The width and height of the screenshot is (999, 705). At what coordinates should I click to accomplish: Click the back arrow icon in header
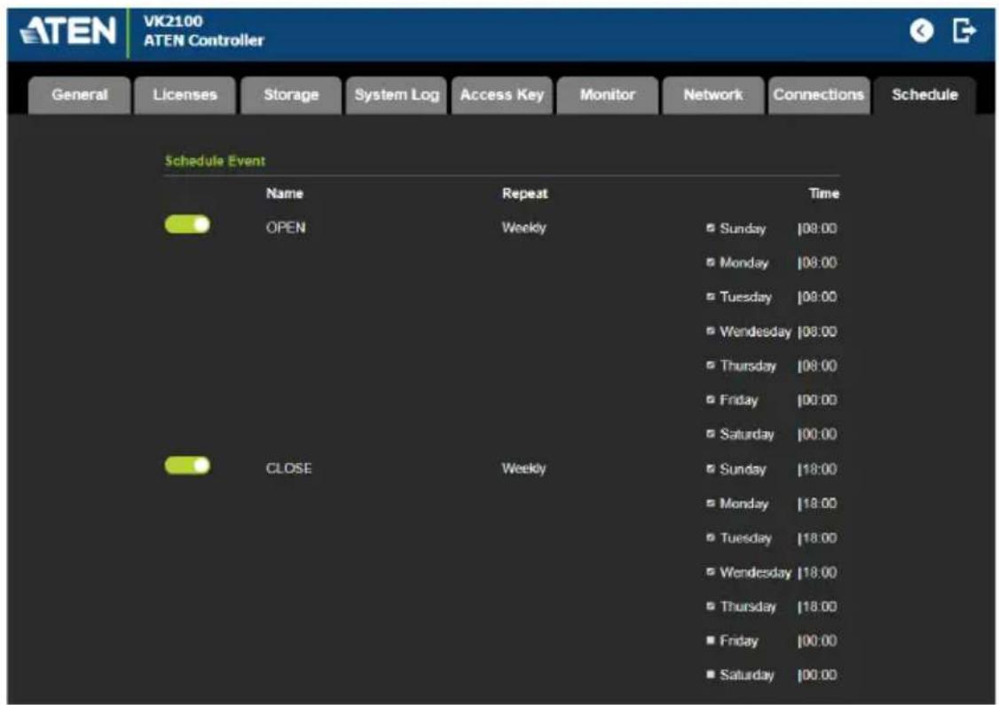pos(921,30)
